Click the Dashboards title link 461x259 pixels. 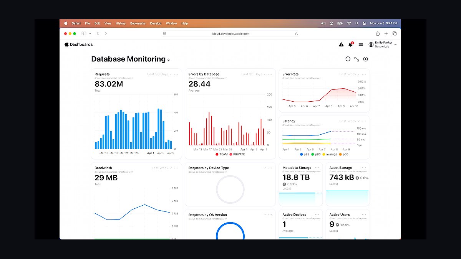tap(81, 45)
